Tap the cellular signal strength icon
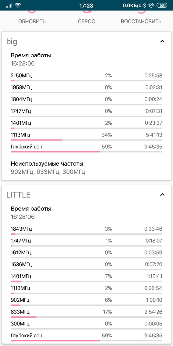The width and height of the screenshot is (173, 346). point(9,5)
